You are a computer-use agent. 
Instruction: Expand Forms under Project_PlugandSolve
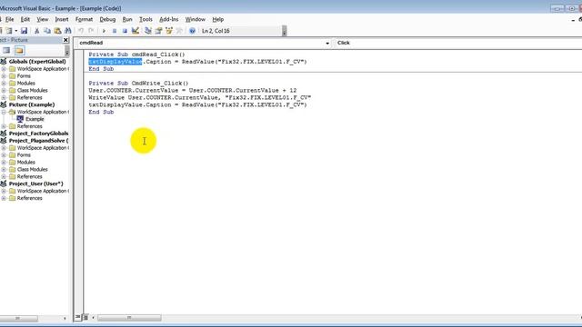pos(4,155)
